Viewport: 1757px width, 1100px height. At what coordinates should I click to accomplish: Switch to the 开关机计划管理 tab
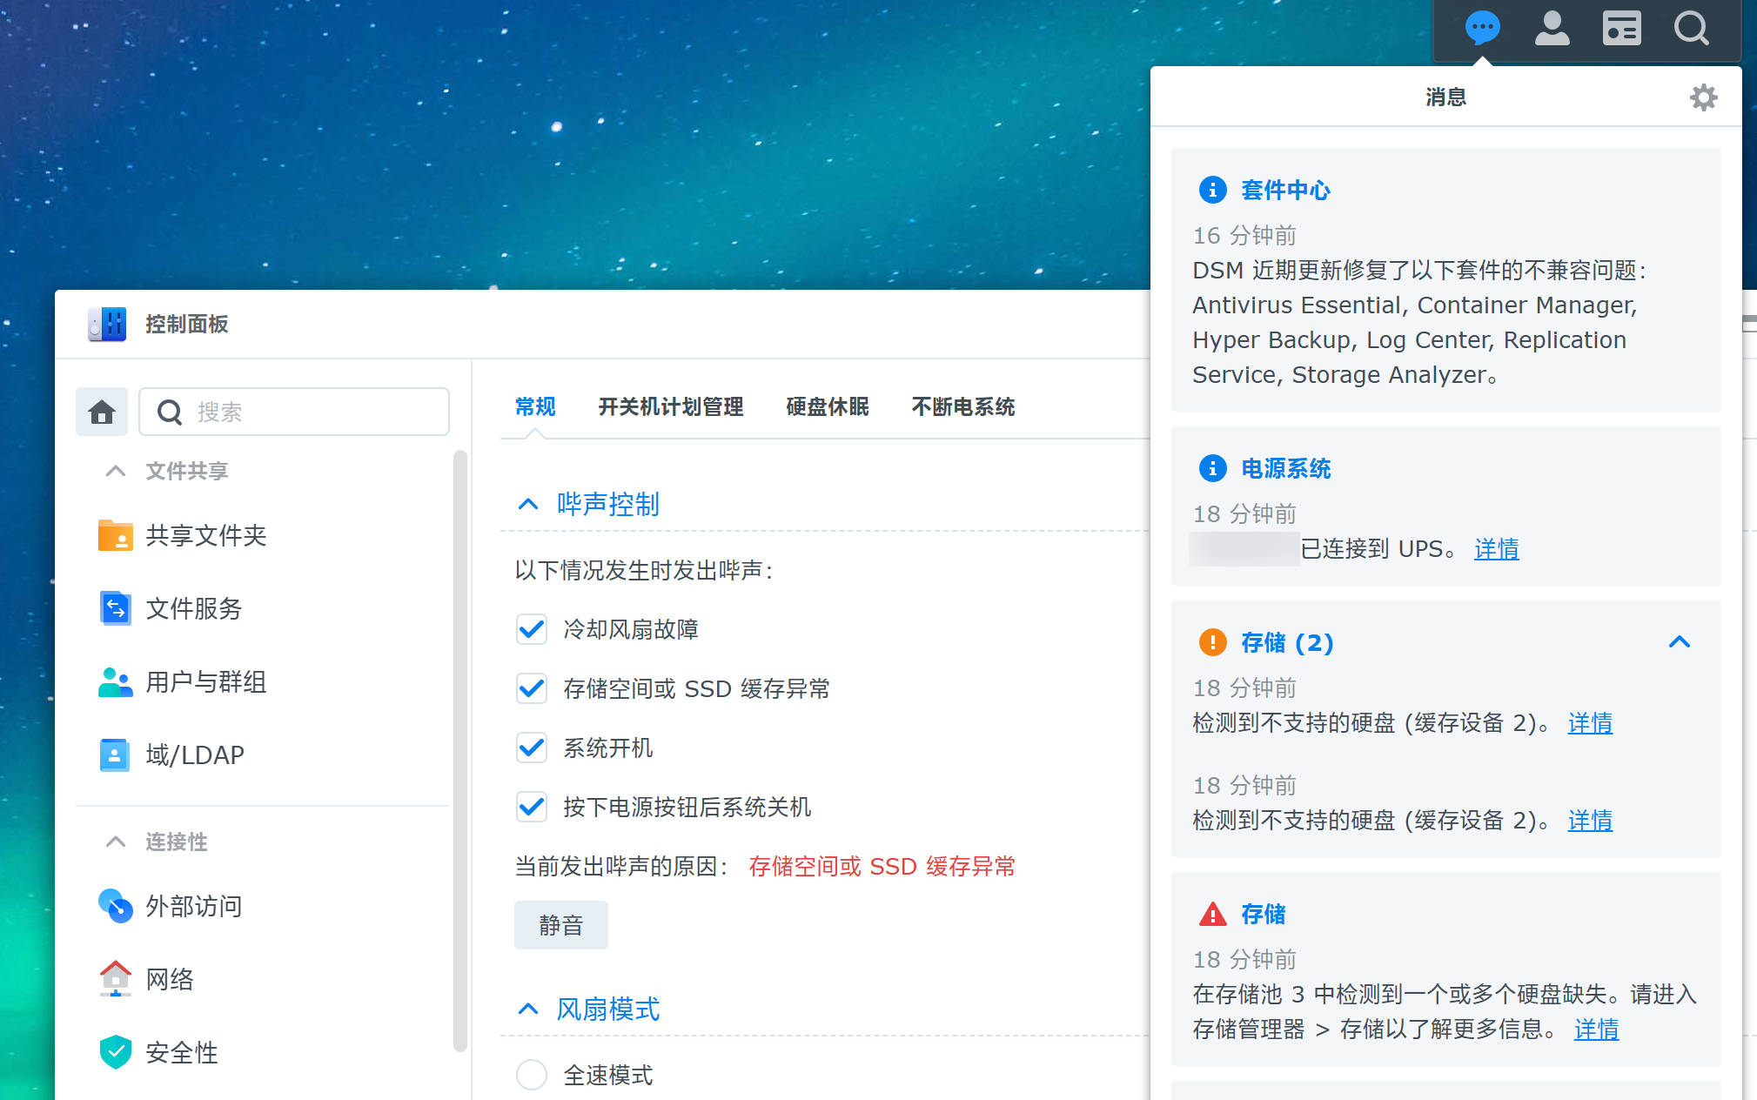(x=670, y=407)
